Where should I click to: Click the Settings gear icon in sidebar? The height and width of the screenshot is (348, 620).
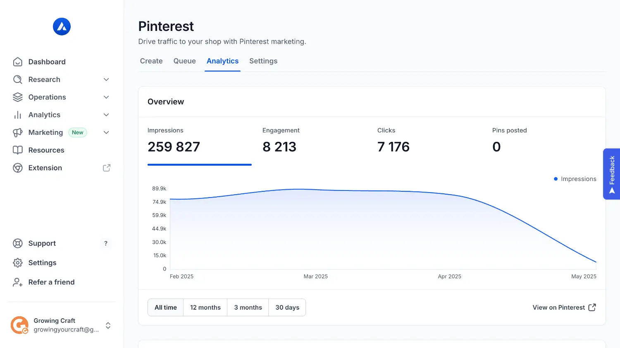(17, 263)
